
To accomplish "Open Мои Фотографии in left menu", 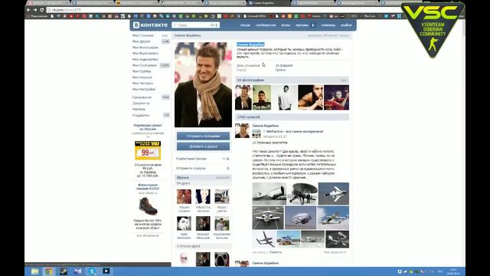I will (x=145, y=48).
